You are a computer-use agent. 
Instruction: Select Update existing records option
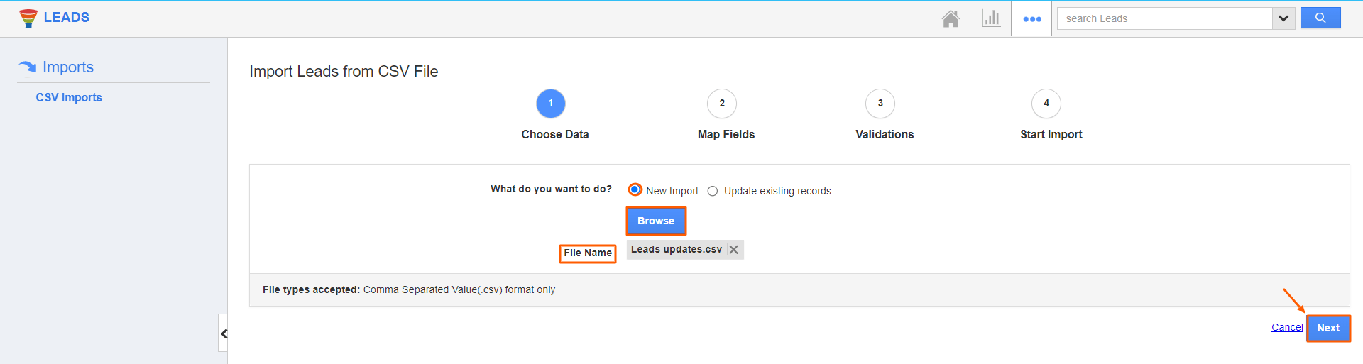pyautogui.click(x=713, y=191)
